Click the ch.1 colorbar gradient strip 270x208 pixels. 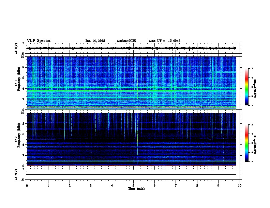pos(247,87)
